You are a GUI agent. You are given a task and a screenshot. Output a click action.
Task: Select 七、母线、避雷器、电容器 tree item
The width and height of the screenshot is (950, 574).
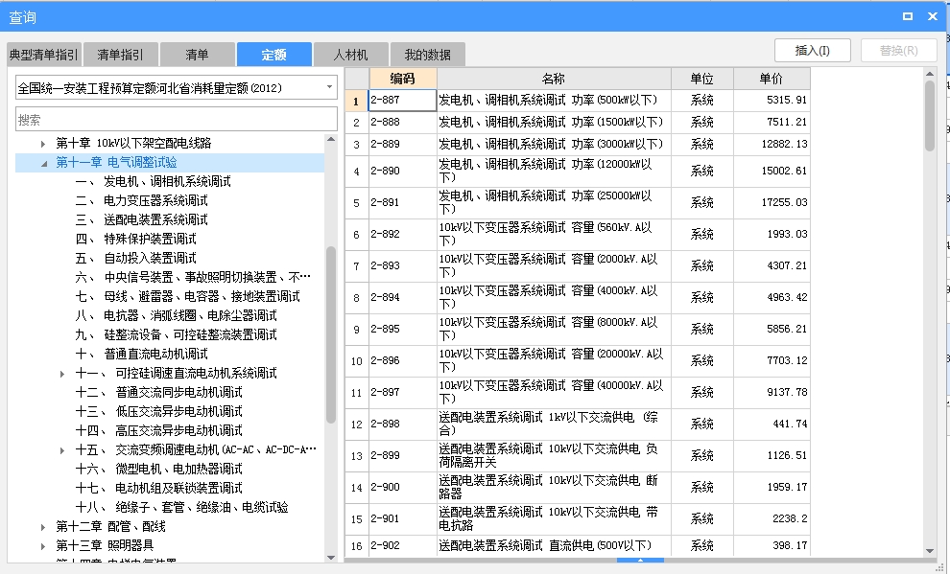click(187, 296)
